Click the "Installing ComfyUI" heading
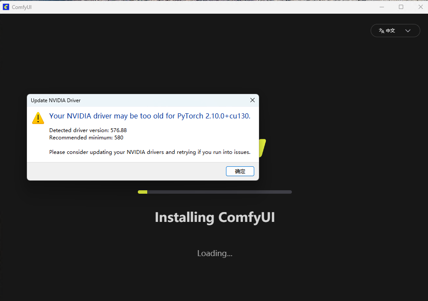 [215, 217]
